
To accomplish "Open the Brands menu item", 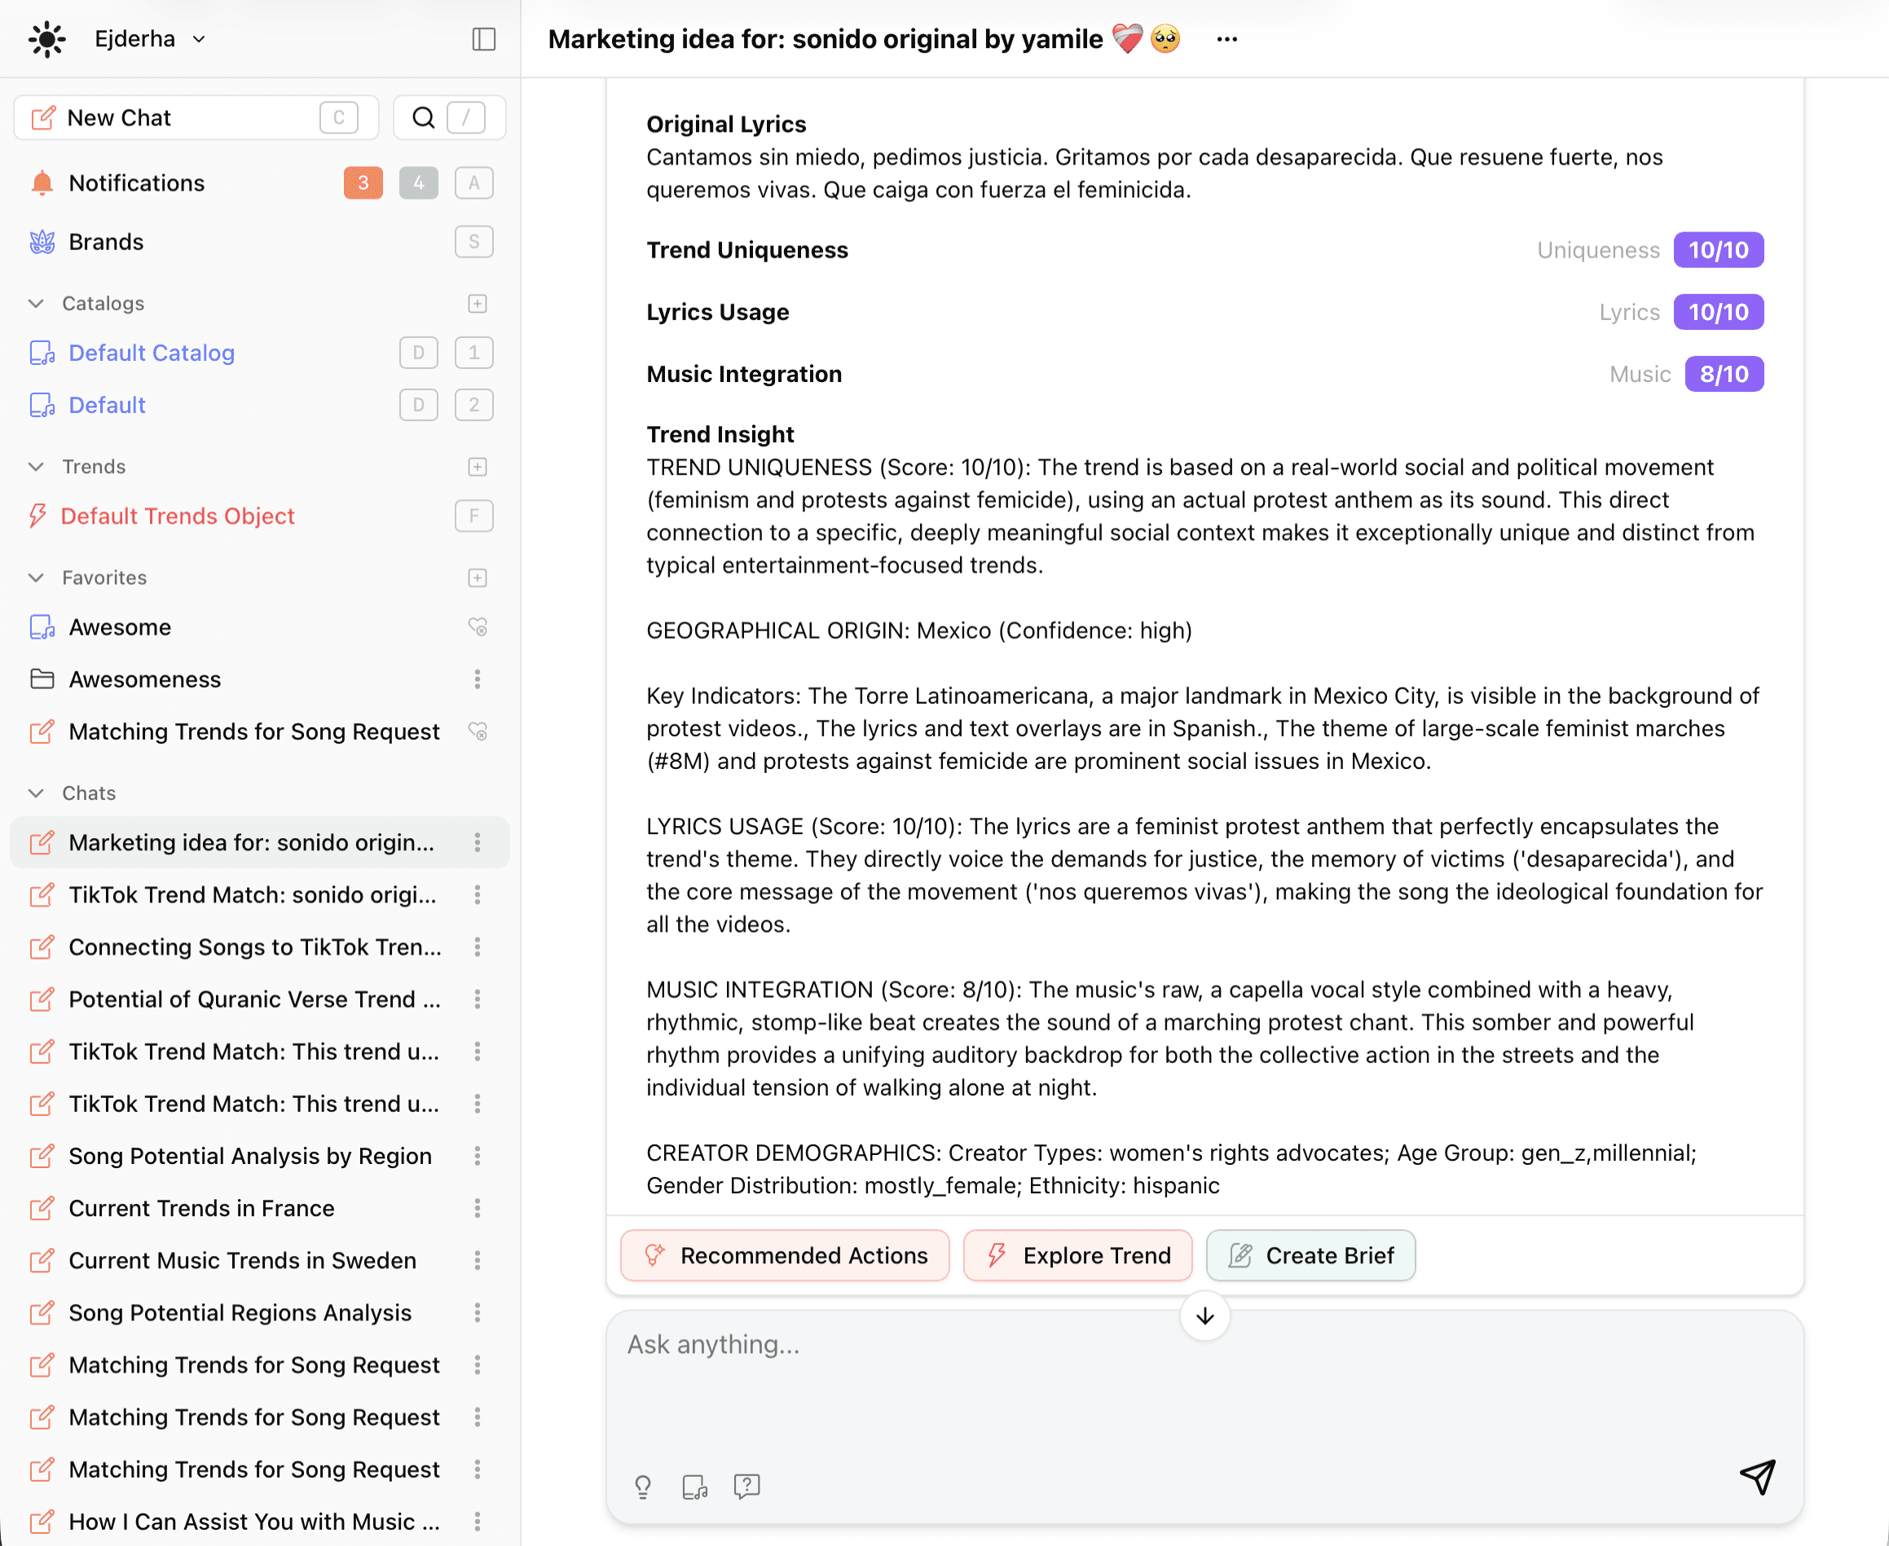I will (x=106, y=242).
